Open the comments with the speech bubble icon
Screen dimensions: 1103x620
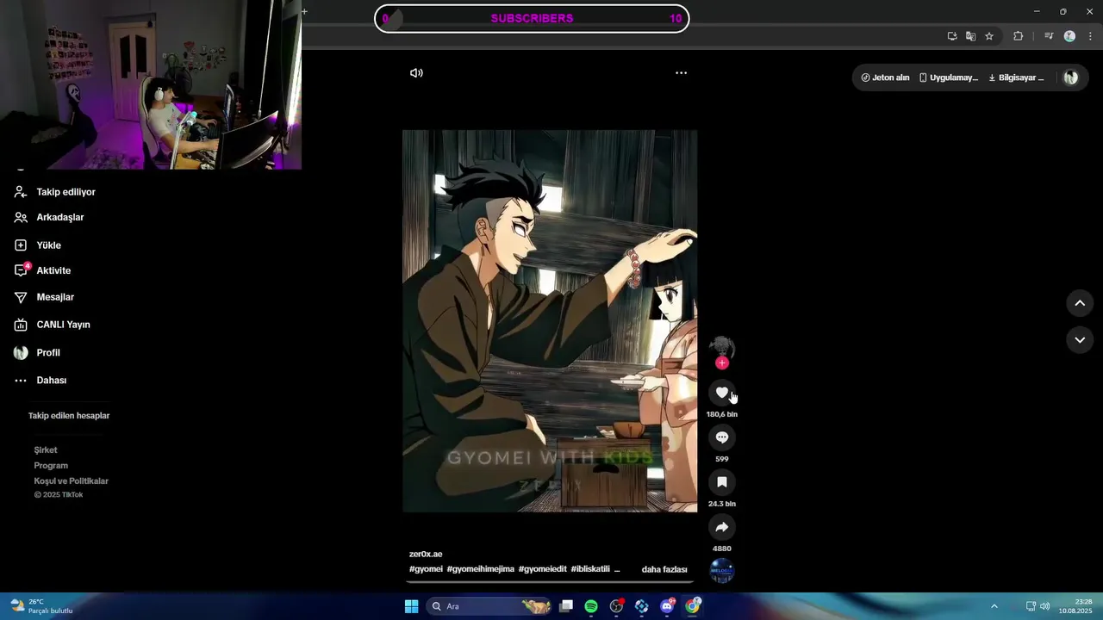[x=722, y=437]
